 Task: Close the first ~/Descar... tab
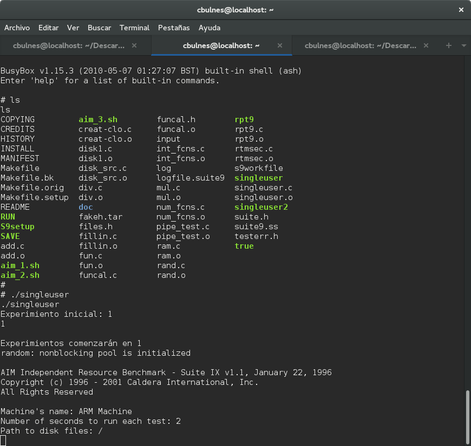coord(134,45)
